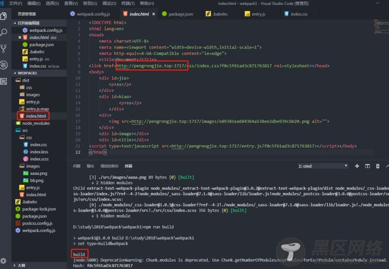The height and width of the screenshot is (269, 389).
Task: Show the Debug Console panel tab
Action: (x=109, y=166)
